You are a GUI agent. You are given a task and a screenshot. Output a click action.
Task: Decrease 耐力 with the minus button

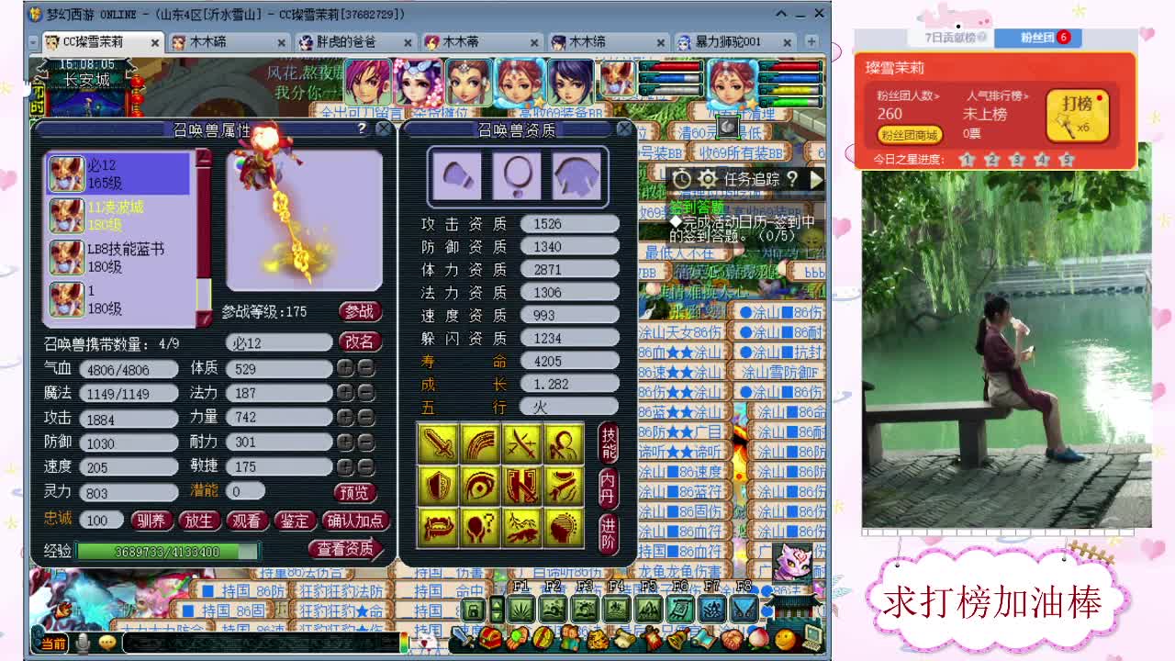[x=365, y=443]
